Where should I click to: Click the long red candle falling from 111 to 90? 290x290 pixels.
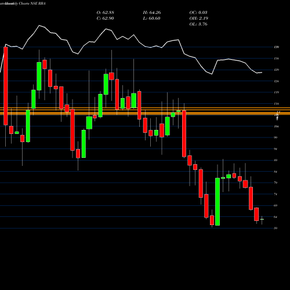(x=184, y=133)
